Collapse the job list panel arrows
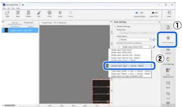 click(3, 22)
